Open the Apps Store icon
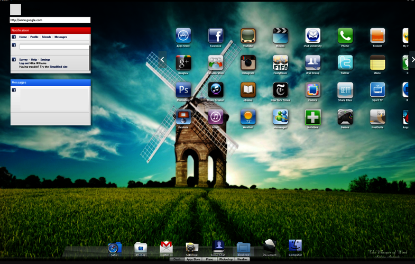The width and height of the screenshot is (415, 264). coord(183,35)
